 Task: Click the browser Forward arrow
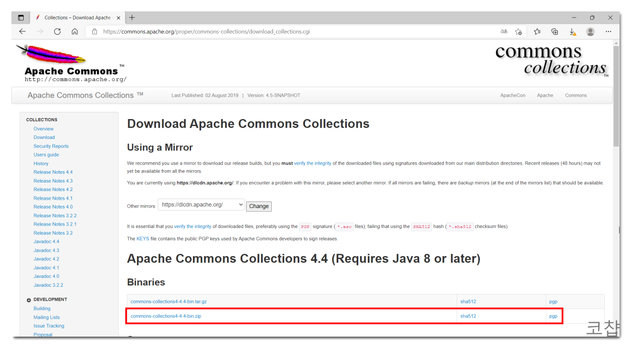[40, 31]
